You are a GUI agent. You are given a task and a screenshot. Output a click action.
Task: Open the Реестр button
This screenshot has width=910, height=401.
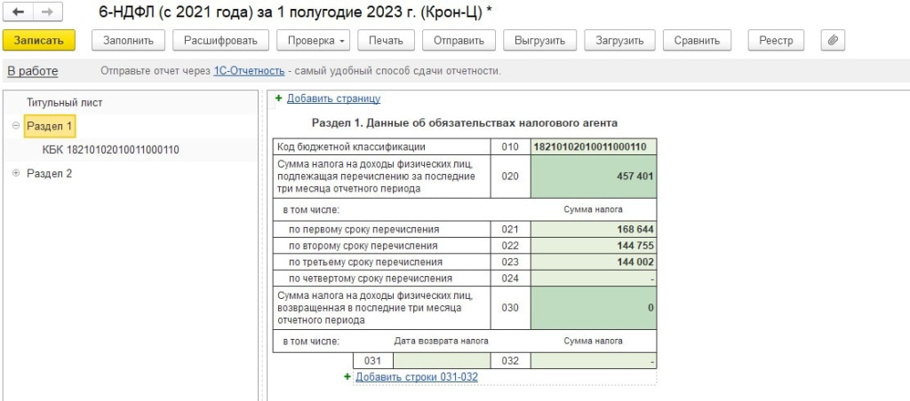click(776, 40)
